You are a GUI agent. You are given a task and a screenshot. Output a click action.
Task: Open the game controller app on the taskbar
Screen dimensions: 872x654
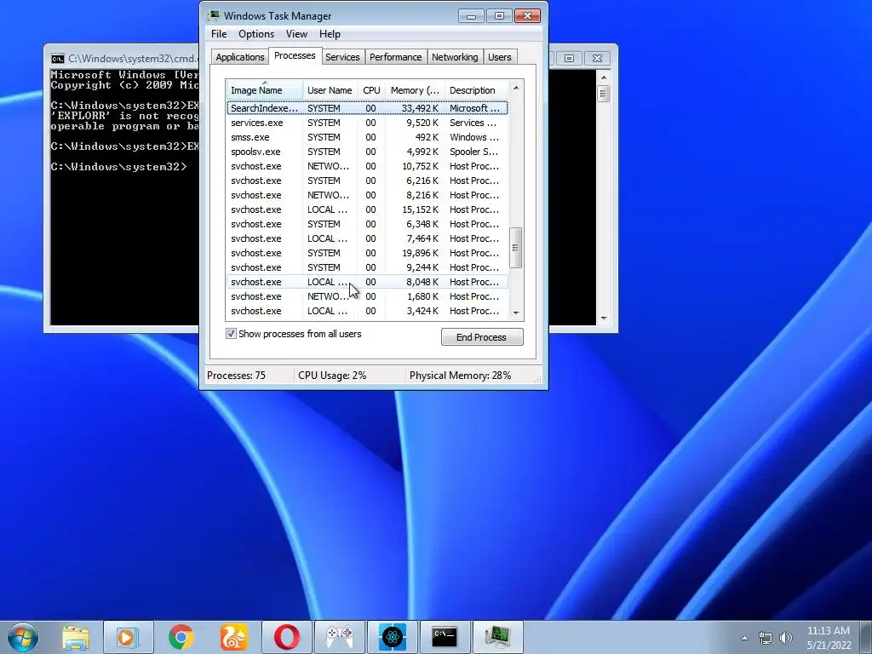339,637
